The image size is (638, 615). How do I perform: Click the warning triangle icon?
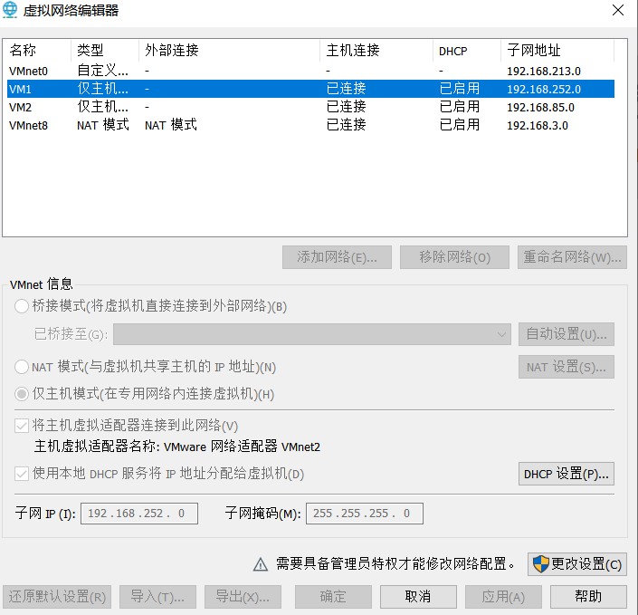(261, 564)
